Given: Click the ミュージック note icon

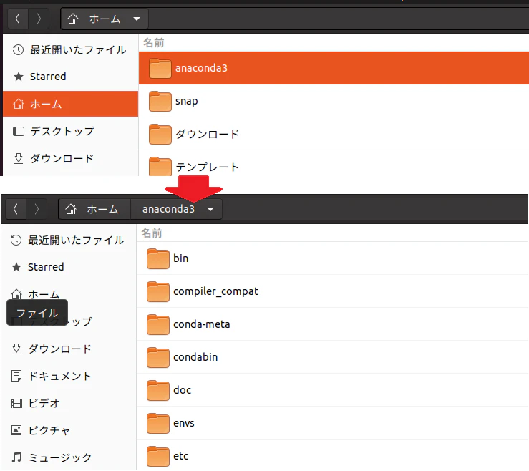Looking at the screenshot, I should click(16, 457).
